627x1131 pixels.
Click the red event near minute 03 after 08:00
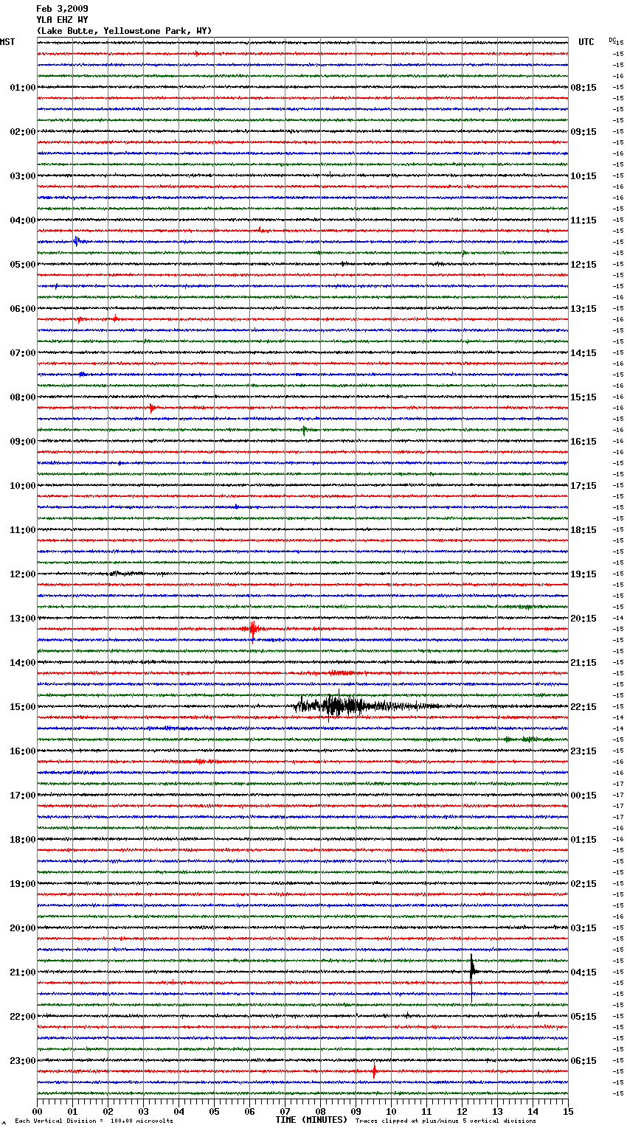[x=152, y=408]
